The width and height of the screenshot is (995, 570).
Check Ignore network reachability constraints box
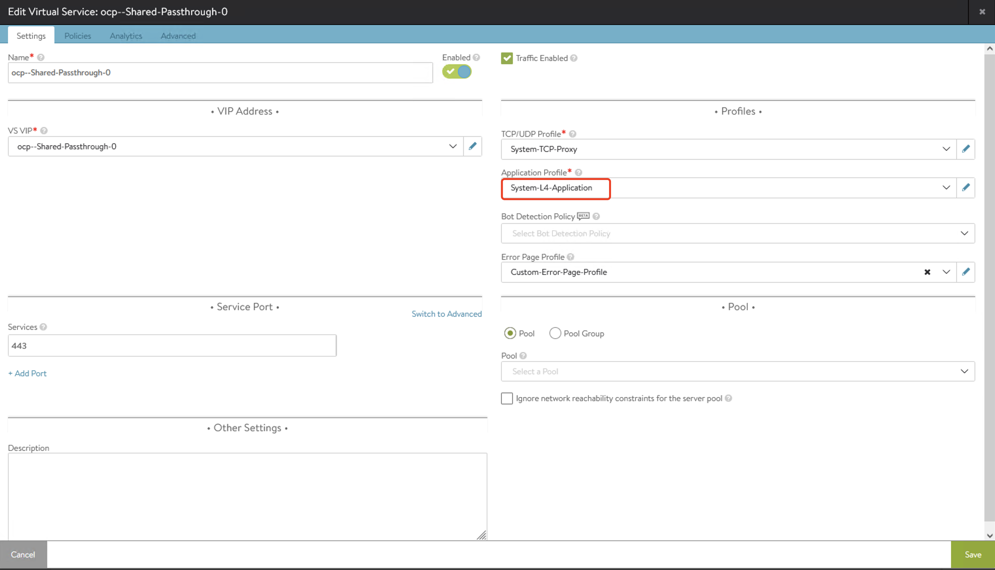[x=507, y=399]
